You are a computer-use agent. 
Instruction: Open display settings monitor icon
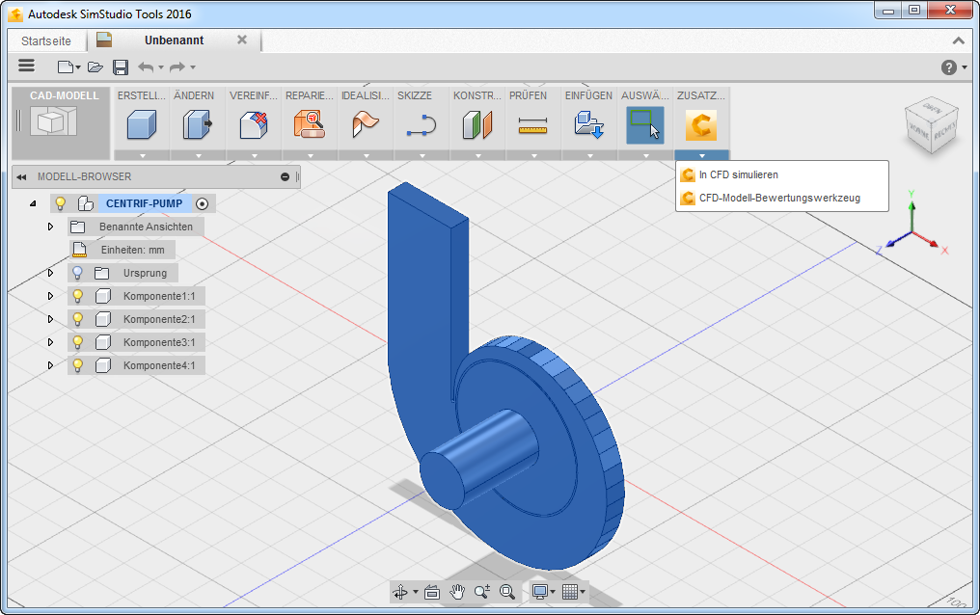pyautogui.click(x=540, y=591)
